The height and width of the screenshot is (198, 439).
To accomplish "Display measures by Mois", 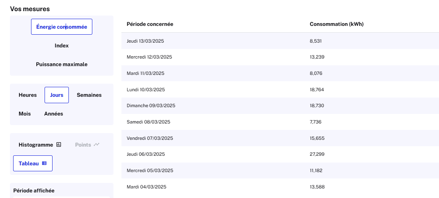I will tap(25, 114).
